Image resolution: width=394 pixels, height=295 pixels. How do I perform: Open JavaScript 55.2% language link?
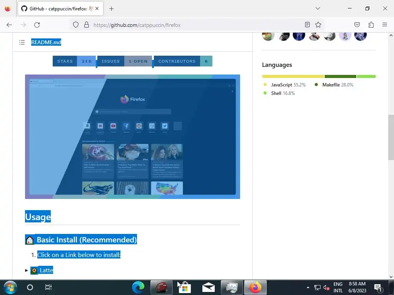coord(284,85)
